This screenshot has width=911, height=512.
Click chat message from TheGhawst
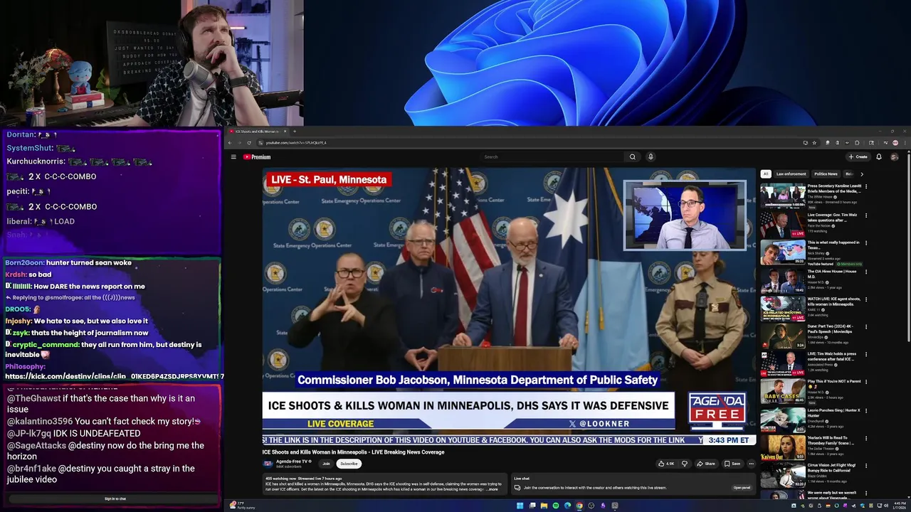[101, 404]
